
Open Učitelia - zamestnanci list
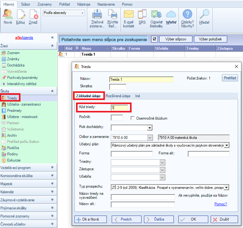click(x=24, y=104)
